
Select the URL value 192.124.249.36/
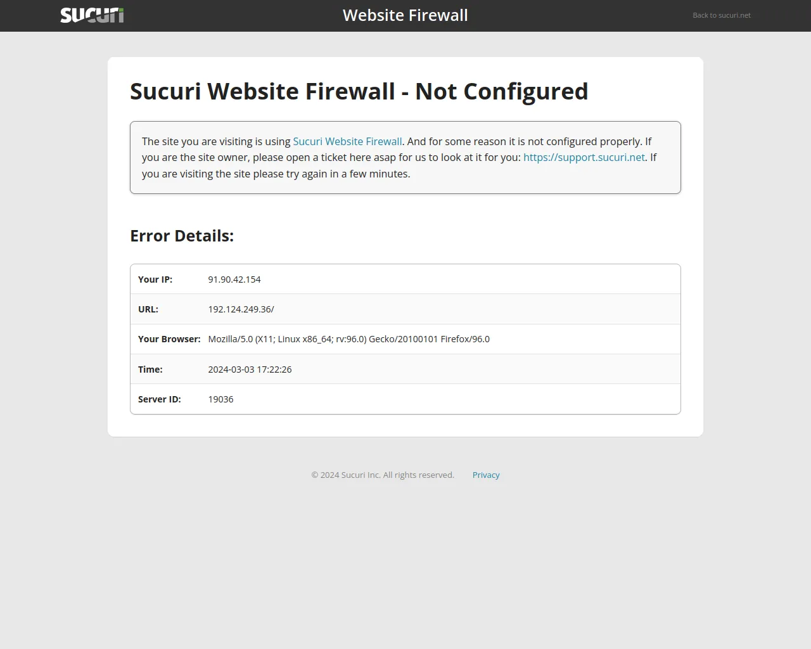coord(241,309)
